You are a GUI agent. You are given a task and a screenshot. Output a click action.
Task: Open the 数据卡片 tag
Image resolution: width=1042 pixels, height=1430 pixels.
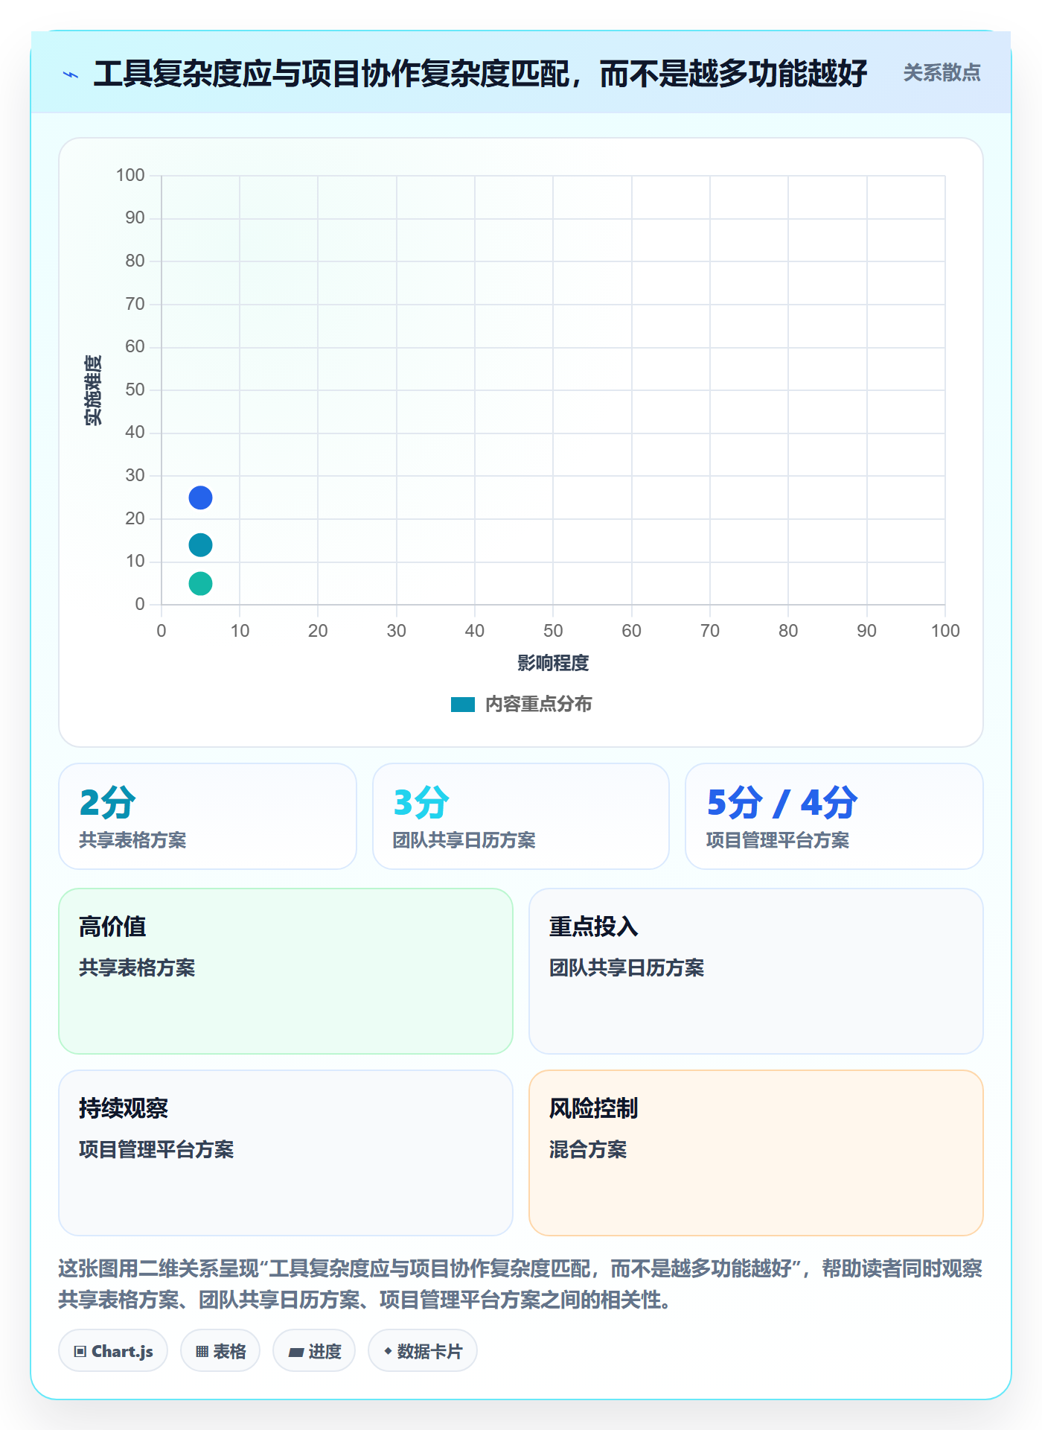[423, 1351]
